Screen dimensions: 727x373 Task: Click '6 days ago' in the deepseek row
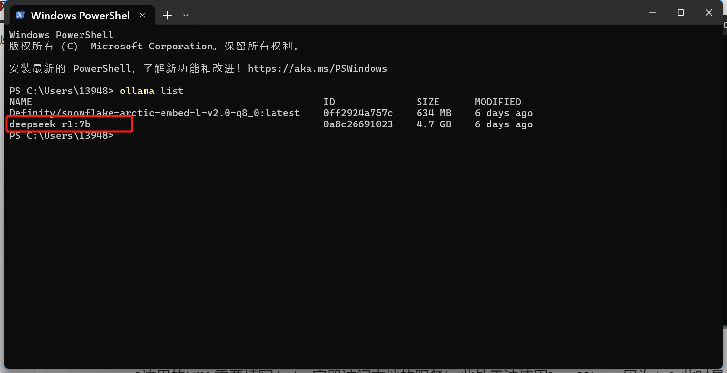point(504,124)
